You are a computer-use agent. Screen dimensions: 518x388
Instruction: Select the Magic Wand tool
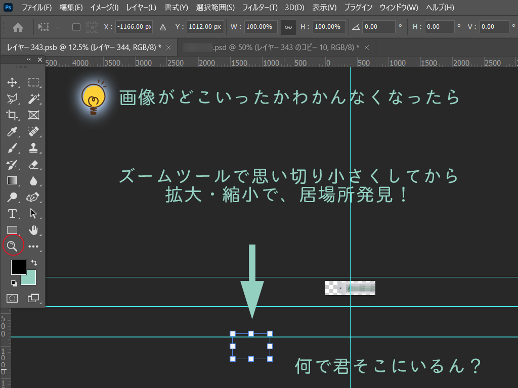click(34, 99)
